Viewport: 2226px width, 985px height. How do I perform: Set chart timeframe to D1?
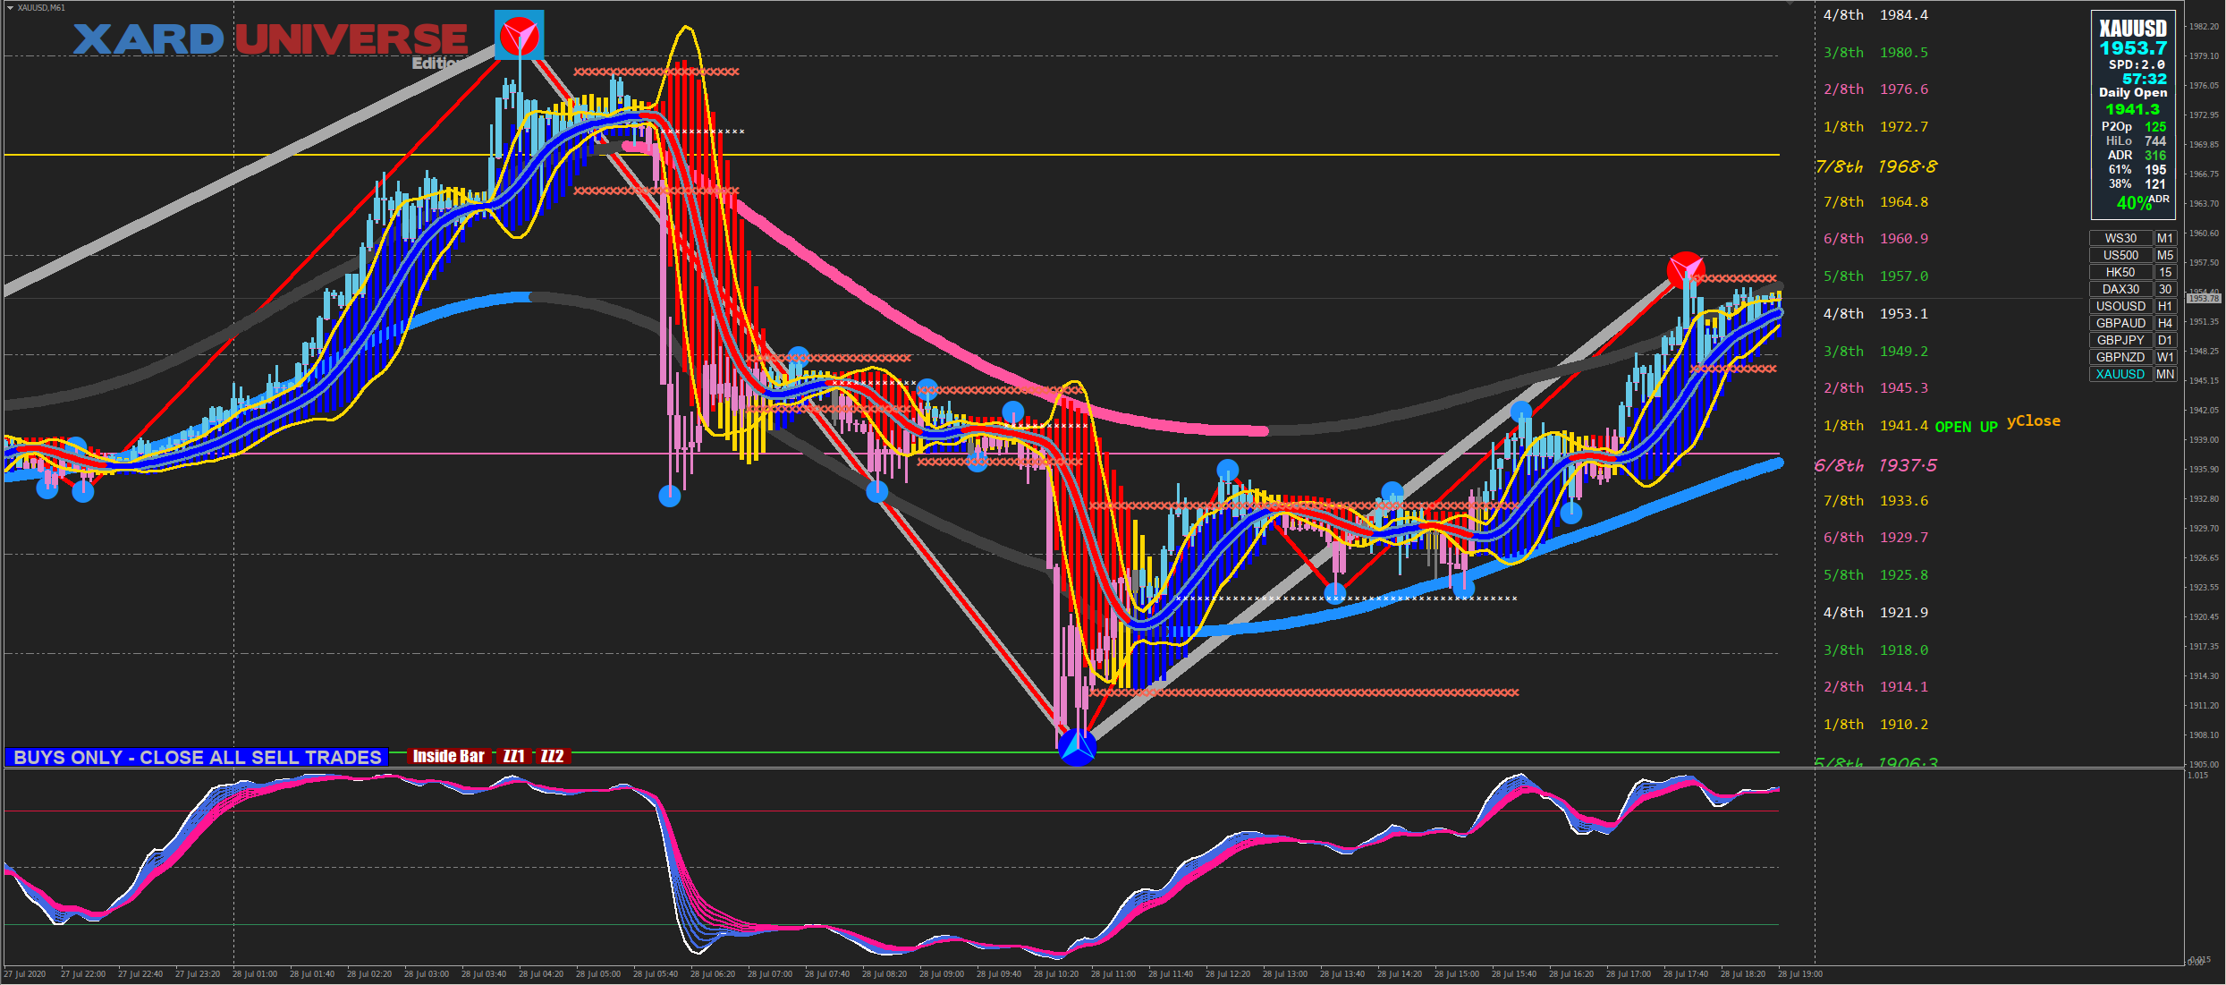click(2164, 340)
